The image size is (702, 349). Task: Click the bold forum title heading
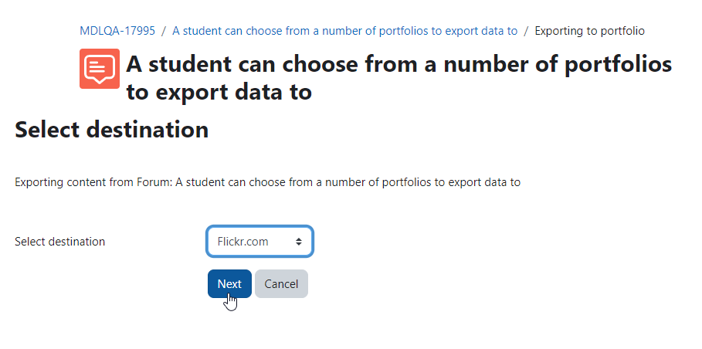[x=399, y=78]
